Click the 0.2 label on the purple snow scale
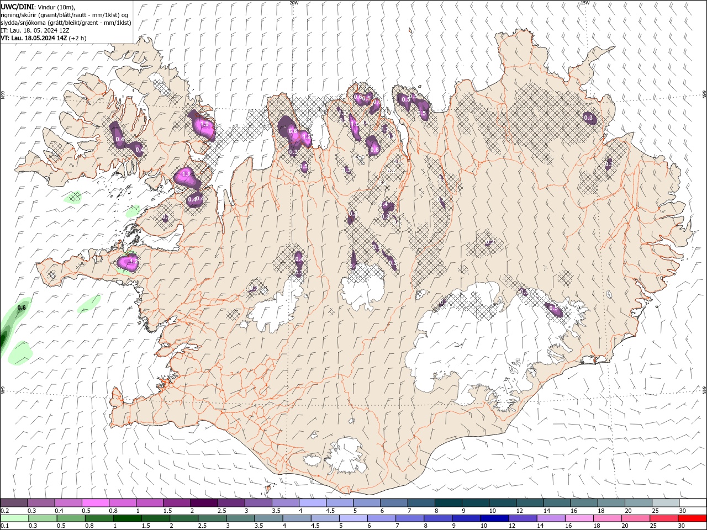 4,511
